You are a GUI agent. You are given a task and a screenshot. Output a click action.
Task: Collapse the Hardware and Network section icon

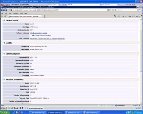click(x=4, y=79)
